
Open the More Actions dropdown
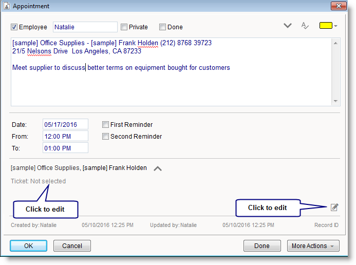[313, 246]
